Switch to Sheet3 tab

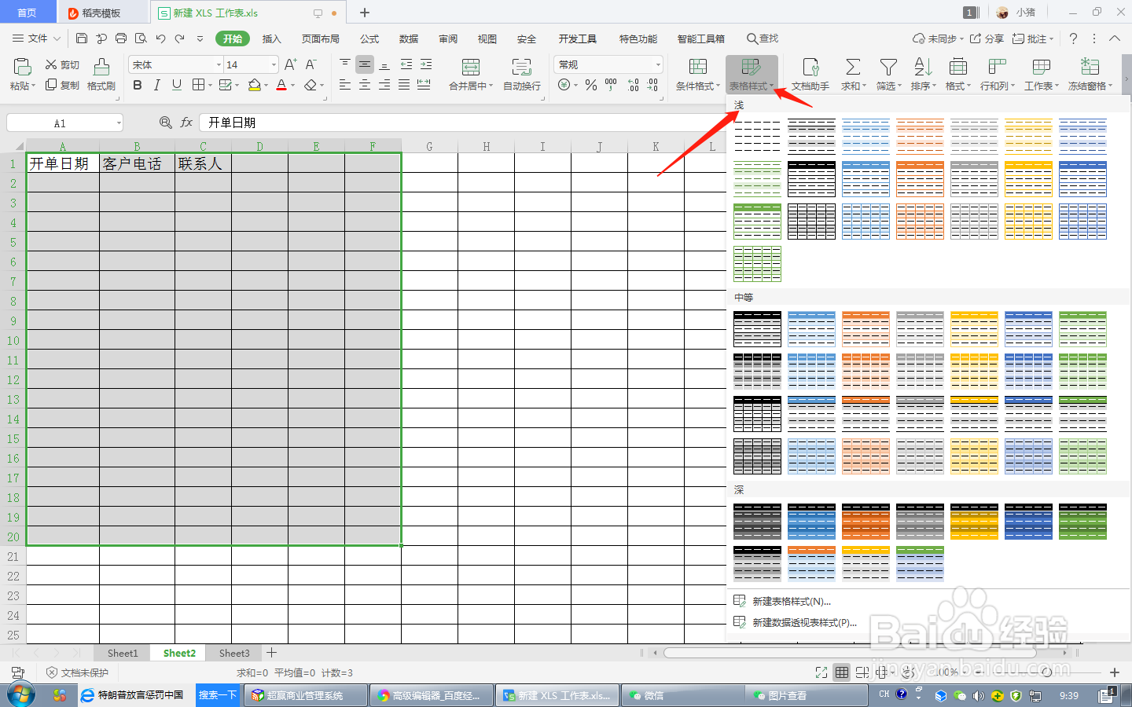[x=234, y=653]
